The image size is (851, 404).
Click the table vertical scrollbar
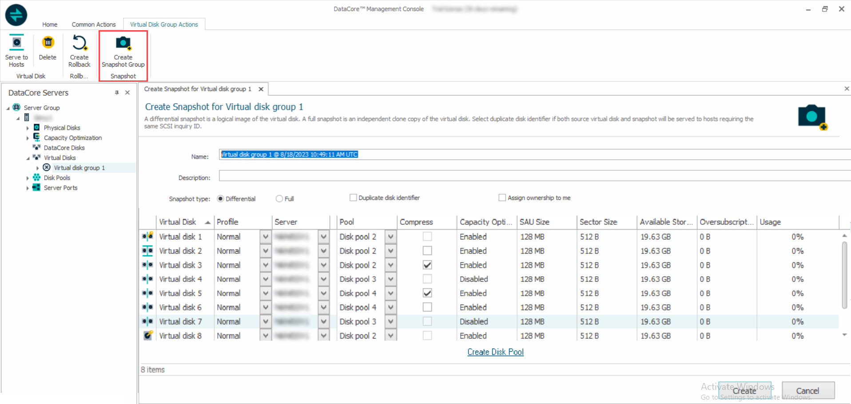(844, 275)
